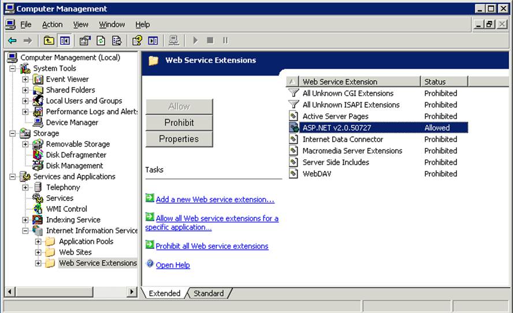
Task: Click 'Add a new Web service extension' link
Action: coord(215,199)
